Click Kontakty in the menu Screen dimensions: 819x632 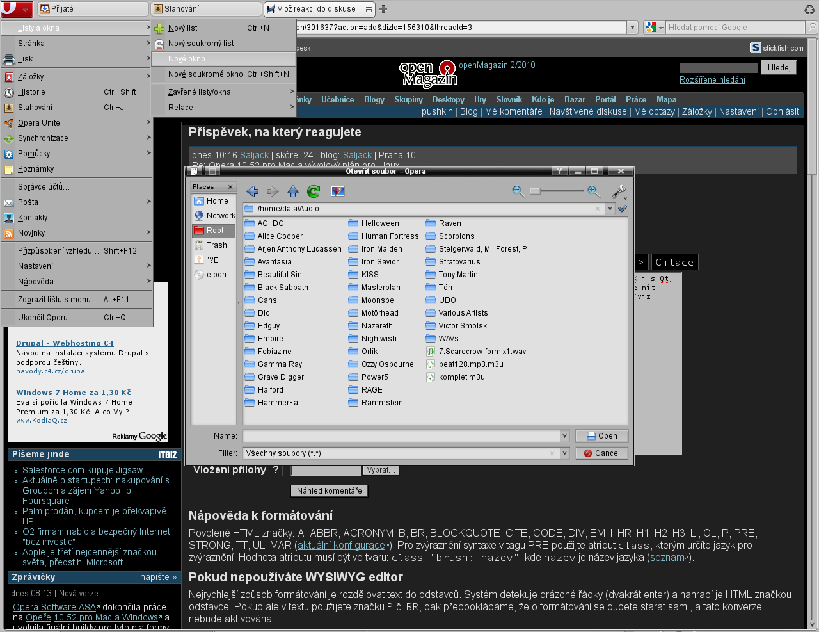coord(77,218)
